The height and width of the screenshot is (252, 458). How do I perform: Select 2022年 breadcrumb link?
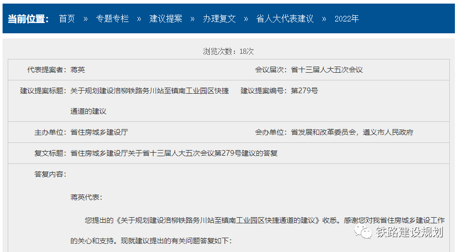tap(347, 18)
